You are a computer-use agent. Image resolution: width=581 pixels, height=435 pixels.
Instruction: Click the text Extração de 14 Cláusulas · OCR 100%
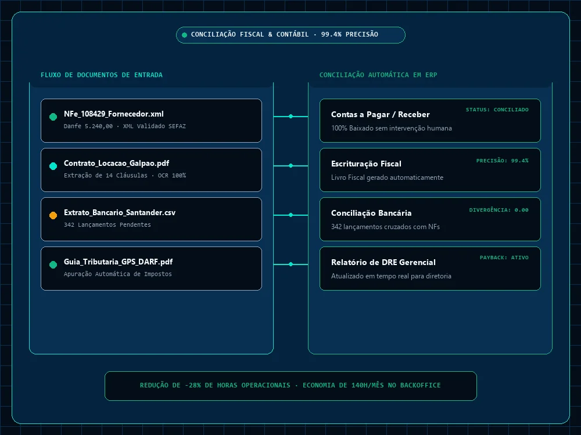(125, 175)
